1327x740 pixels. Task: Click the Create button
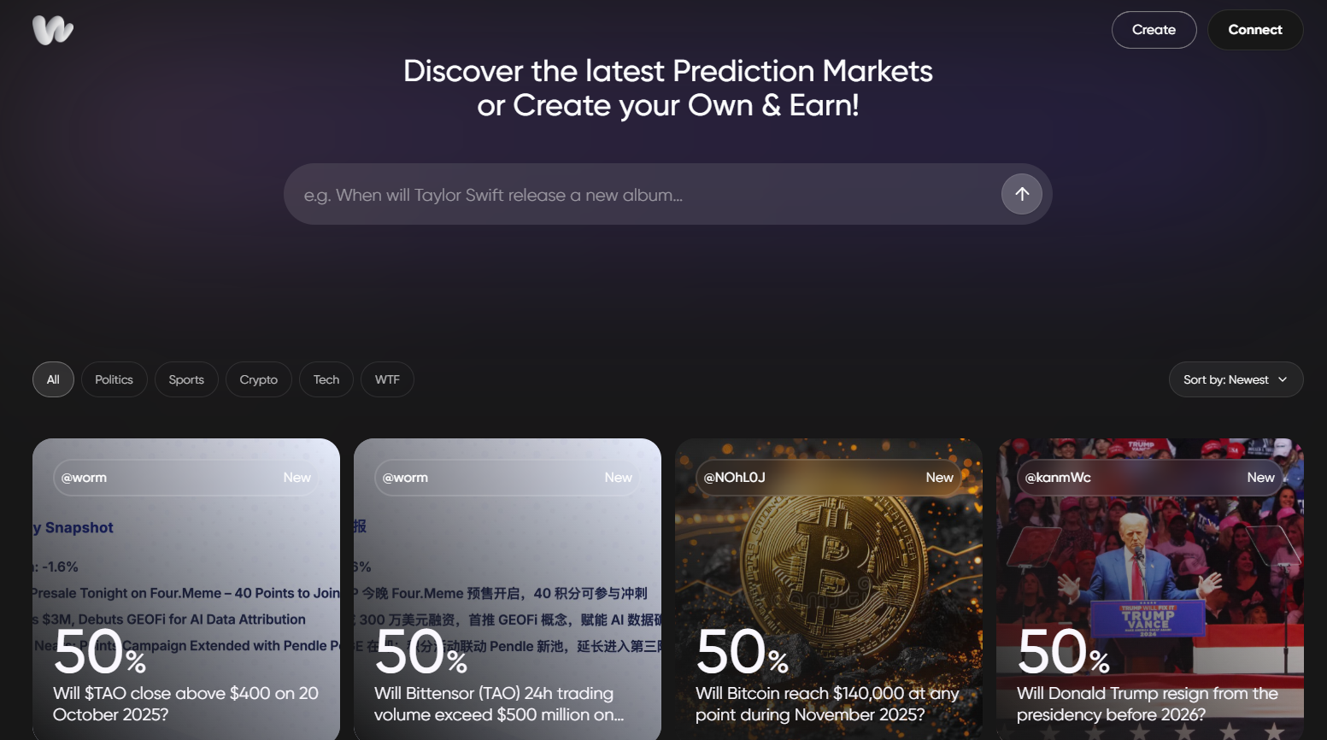click(1154, 30)
